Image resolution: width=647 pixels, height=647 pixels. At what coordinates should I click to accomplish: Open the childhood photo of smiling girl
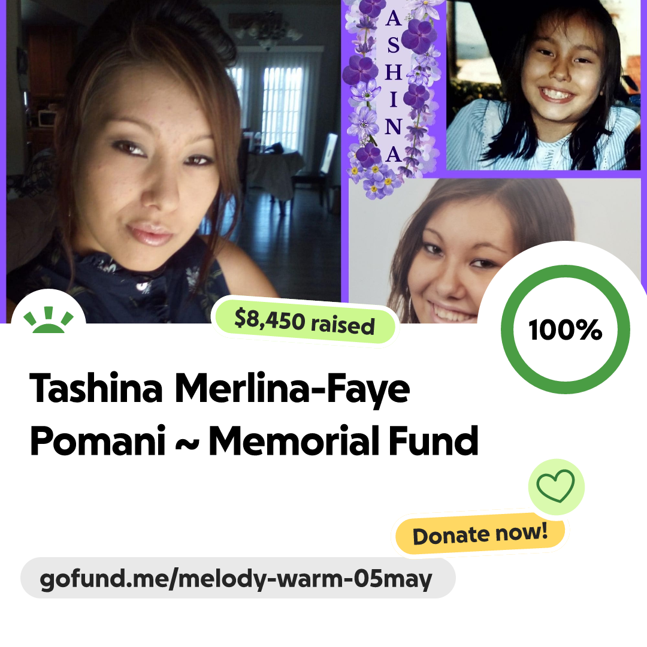click(x=543, y=84)
